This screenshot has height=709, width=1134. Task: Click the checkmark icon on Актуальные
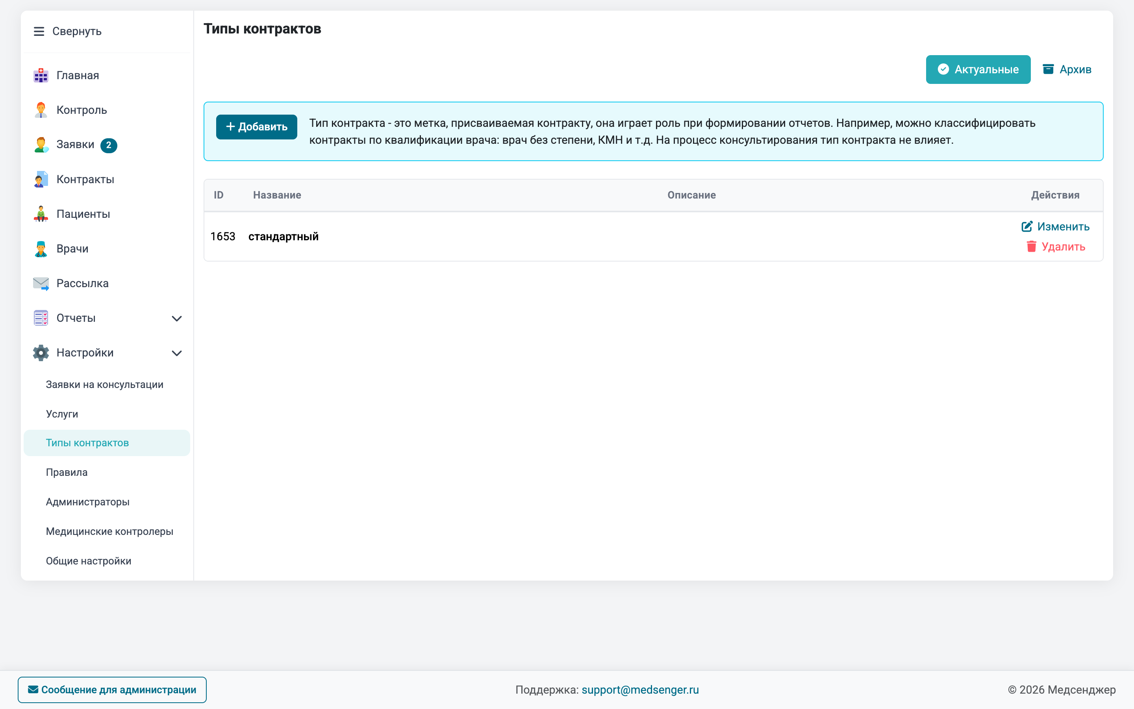943,69
